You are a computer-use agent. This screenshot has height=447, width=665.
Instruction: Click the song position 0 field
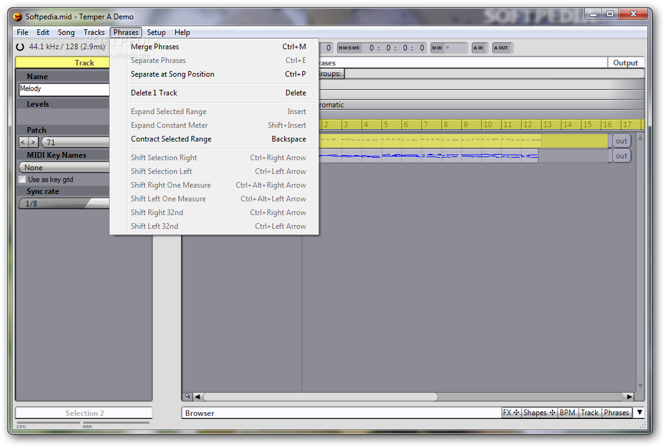click(328, 48)
